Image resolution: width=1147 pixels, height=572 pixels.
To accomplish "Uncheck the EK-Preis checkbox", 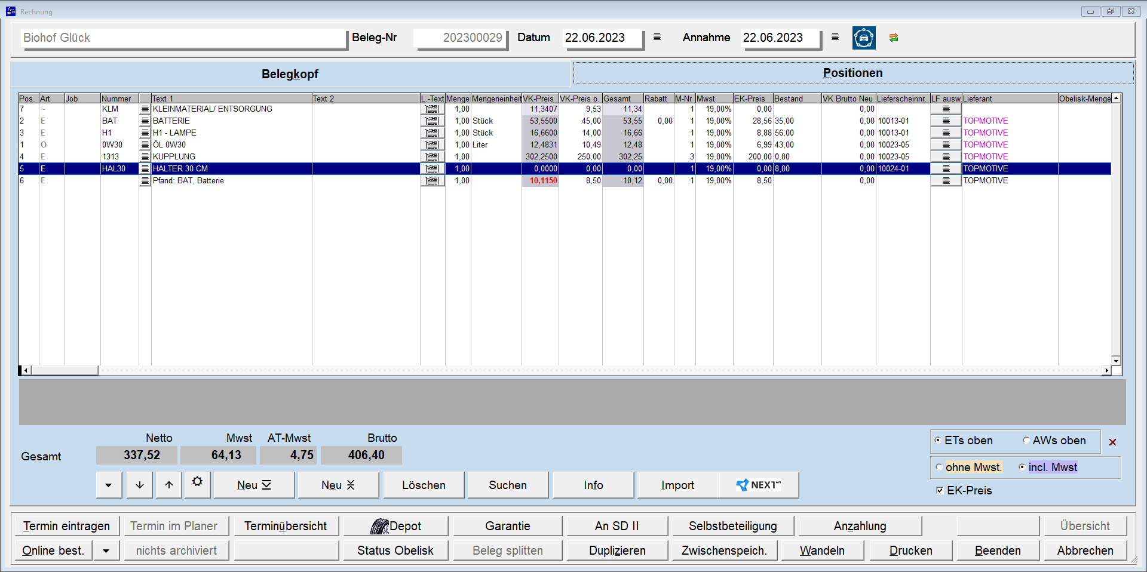I will point(939,490).
